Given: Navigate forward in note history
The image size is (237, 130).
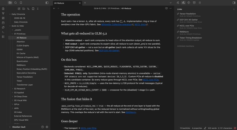Looking at the screenshot, I should click(58, 8).
